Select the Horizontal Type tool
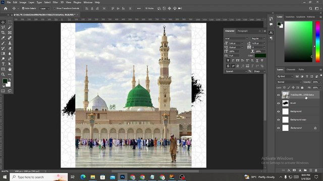This screenshot has height=181, width=323. click(x=3, y=64)
